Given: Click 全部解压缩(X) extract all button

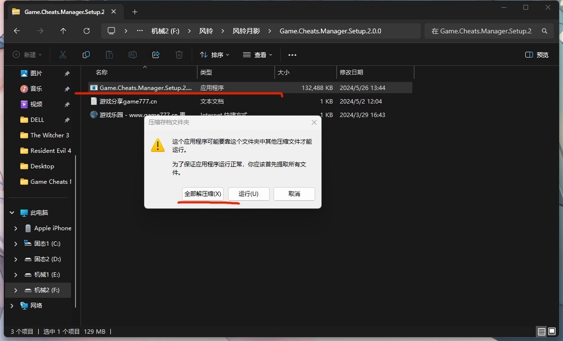Looking at the screenshot, I should click(x=203, y=193).
